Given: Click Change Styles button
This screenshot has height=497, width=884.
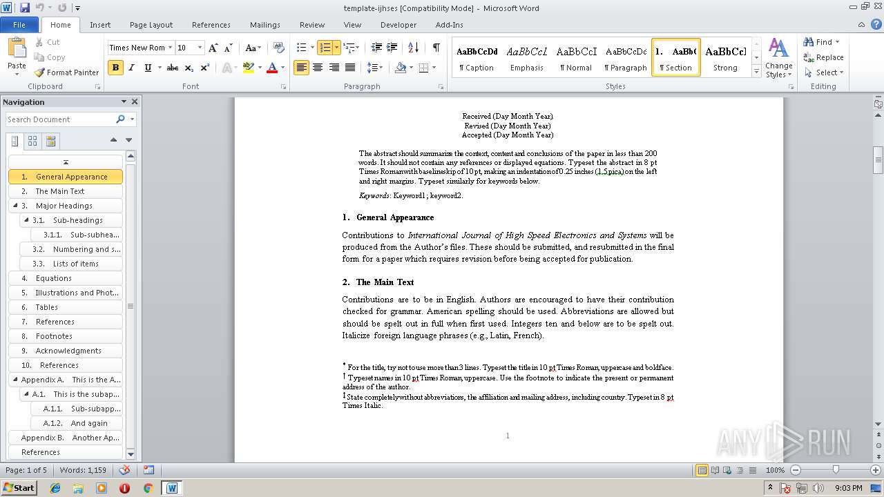Looking at the screenshot, I should click(x=779, y=58).
